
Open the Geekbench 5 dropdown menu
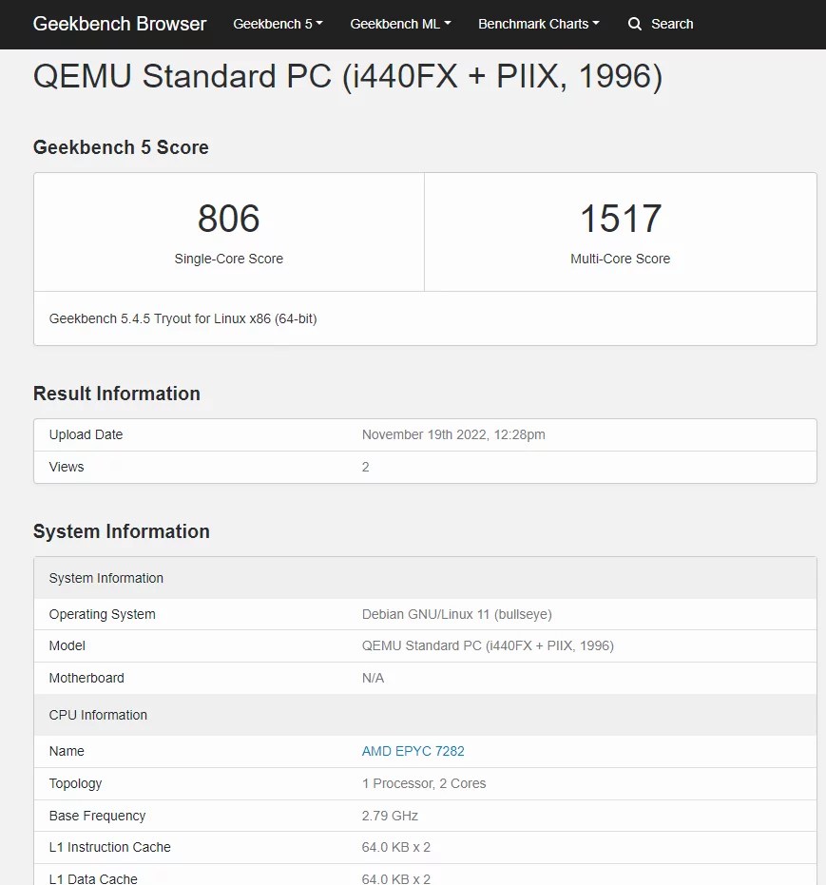[278, 24]
